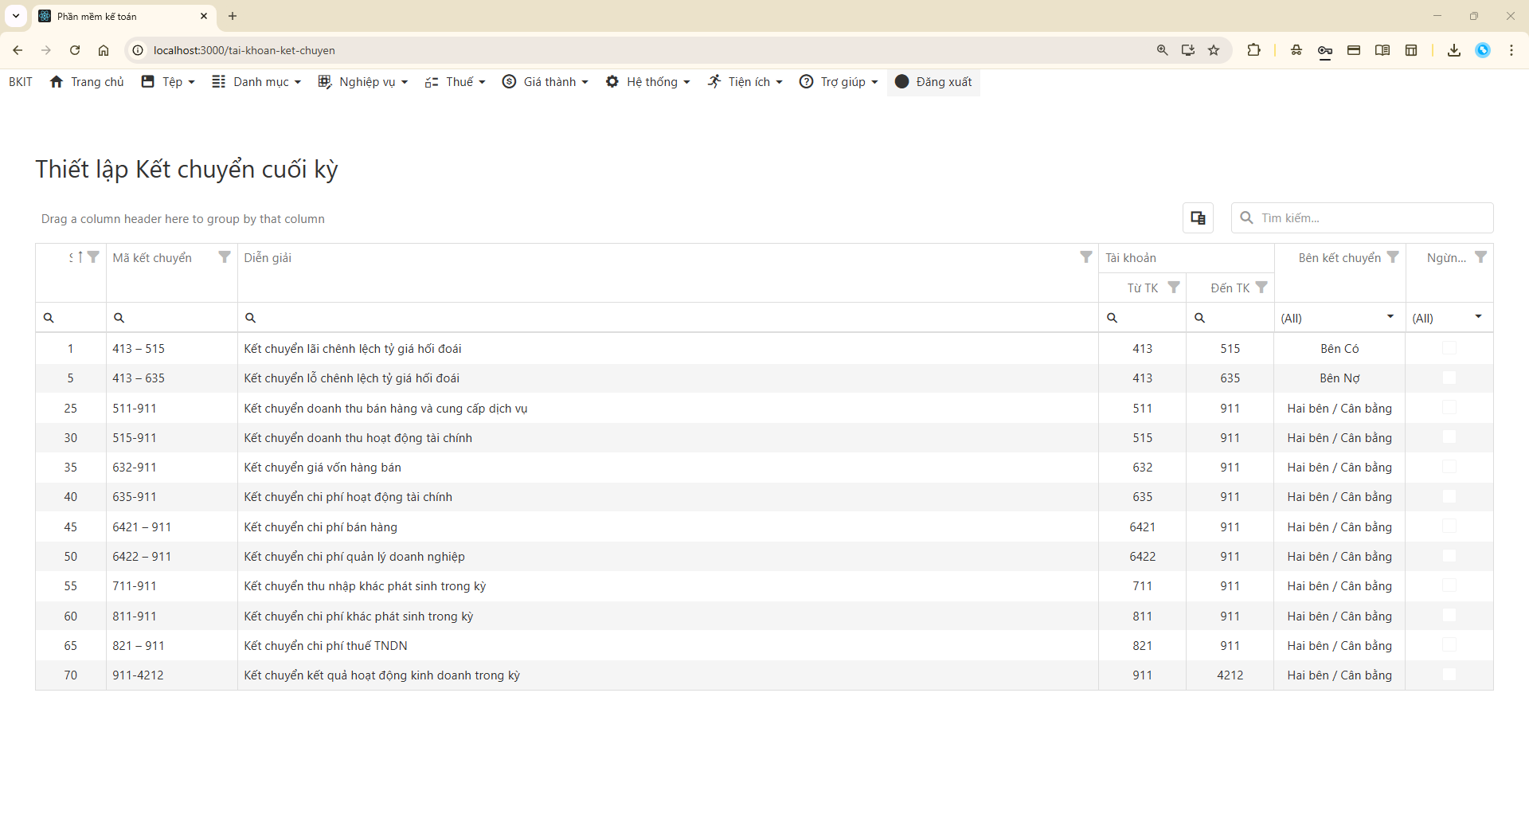
Task: Go to Trang chủ home link
Action: 87,82
